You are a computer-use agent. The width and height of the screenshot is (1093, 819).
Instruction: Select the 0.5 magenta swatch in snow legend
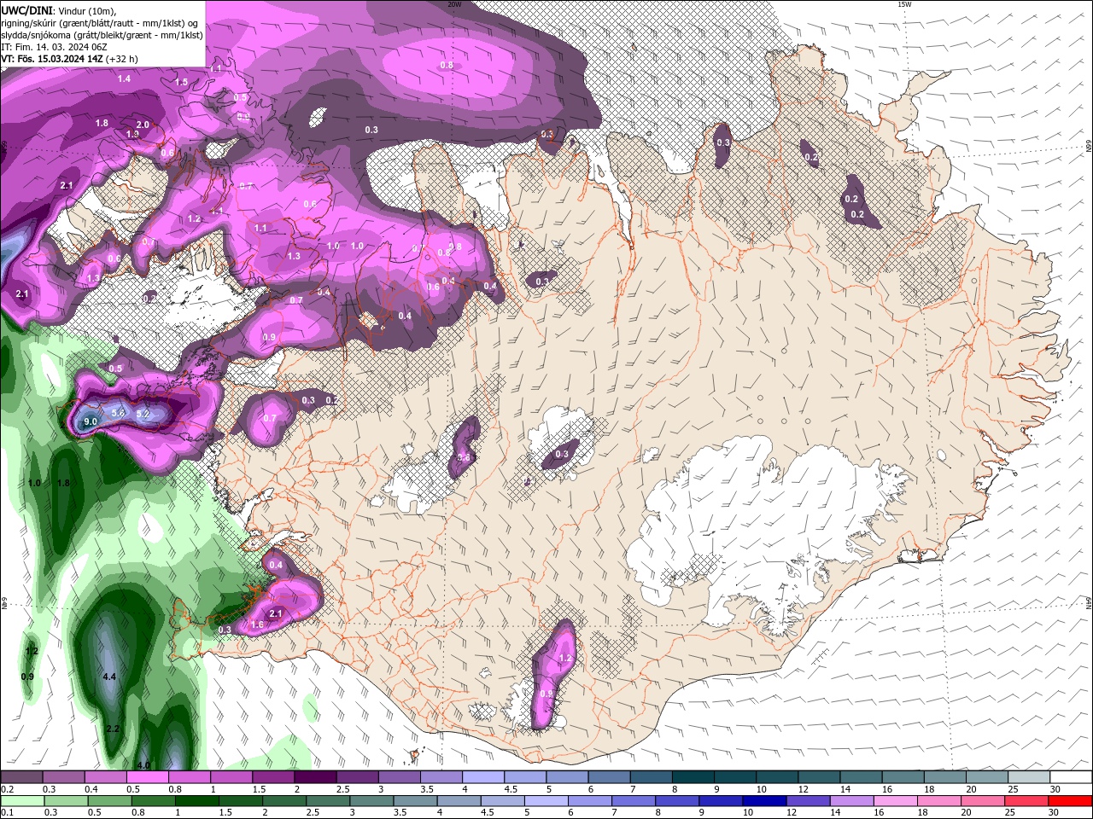[x=147, y=777]
